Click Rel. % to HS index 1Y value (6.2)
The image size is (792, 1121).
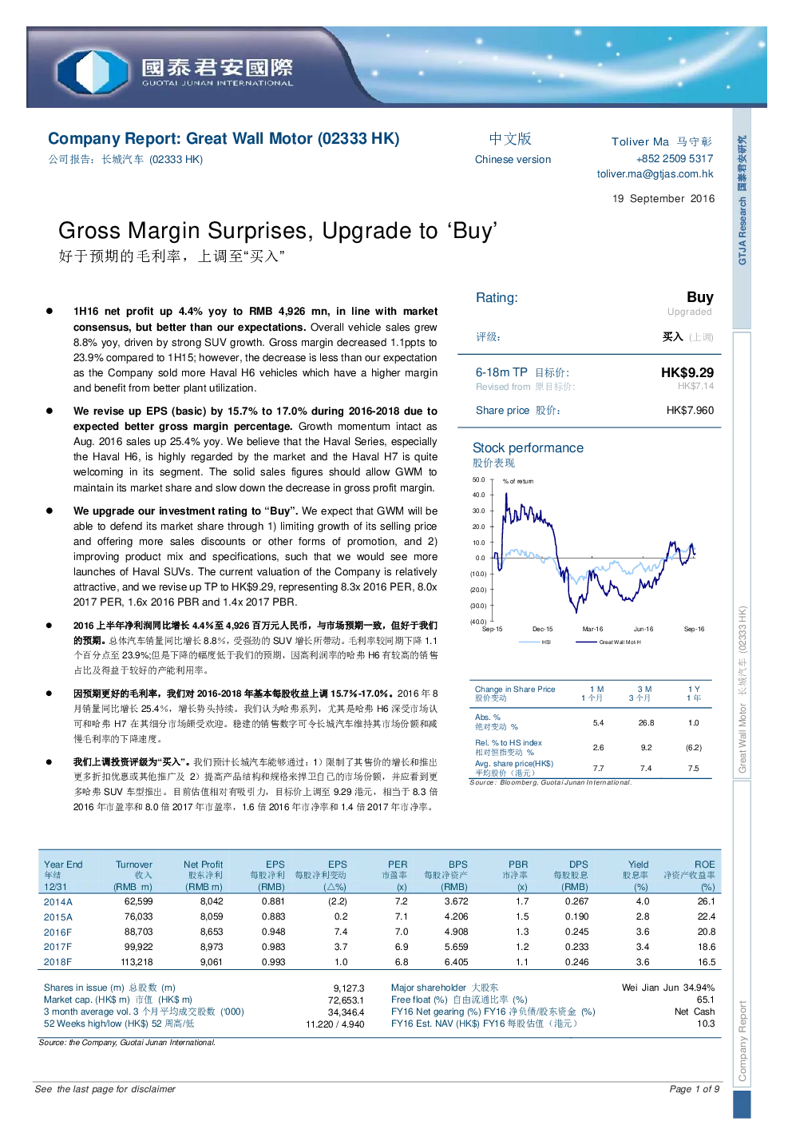[694, 748]
